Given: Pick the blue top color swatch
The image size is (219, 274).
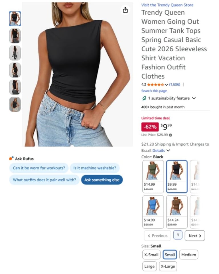Looking at the screenshot, I should click(x=153, y=212).
